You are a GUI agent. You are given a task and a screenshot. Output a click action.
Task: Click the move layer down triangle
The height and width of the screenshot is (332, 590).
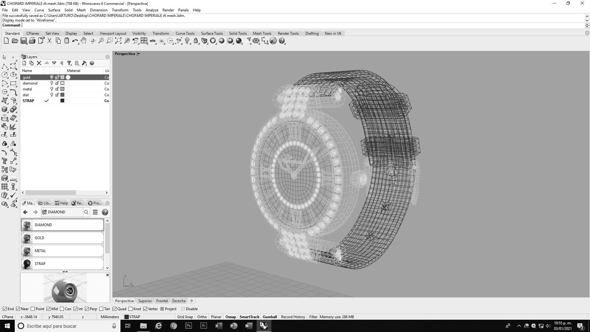click(54, 63)
